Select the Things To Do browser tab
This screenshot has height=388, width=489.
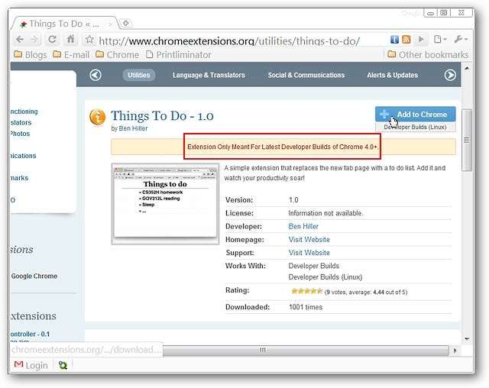tap(65, 24)
